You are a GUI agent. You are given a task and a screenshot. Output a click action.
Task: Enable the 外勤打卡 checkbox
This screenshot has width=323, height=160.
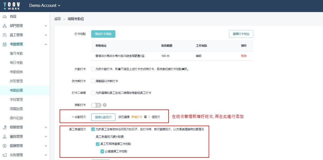[93, 69]
